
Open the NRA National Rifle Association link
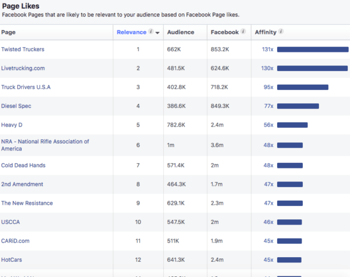click(x=45, y=145)
